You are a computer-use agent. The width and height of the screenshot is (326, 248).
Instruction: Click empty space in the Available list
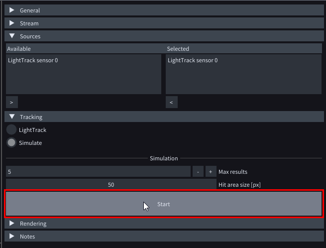click(x=83, y=81)
